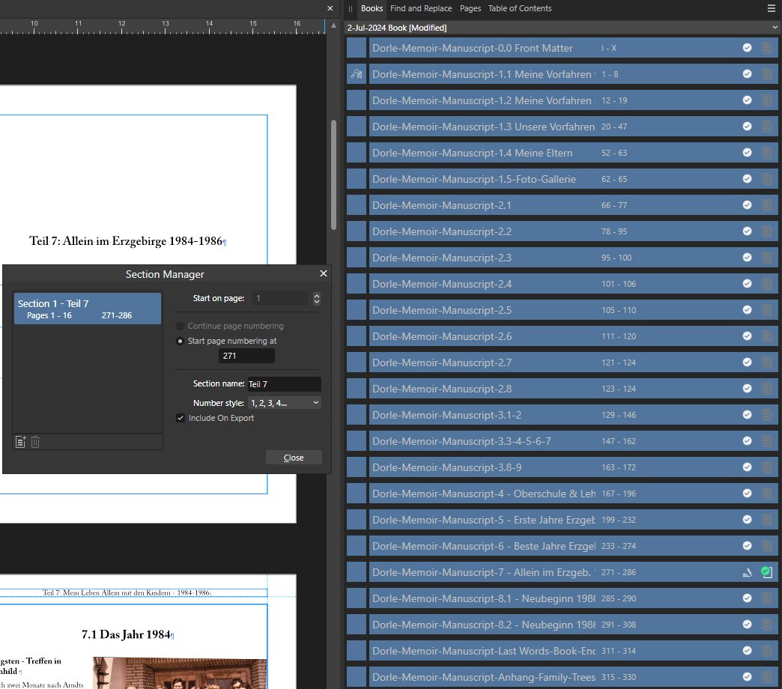782x689 pixels.
Task: Click the modified pencil icon on the Manuscript-7 row
Action: point(747,572)
